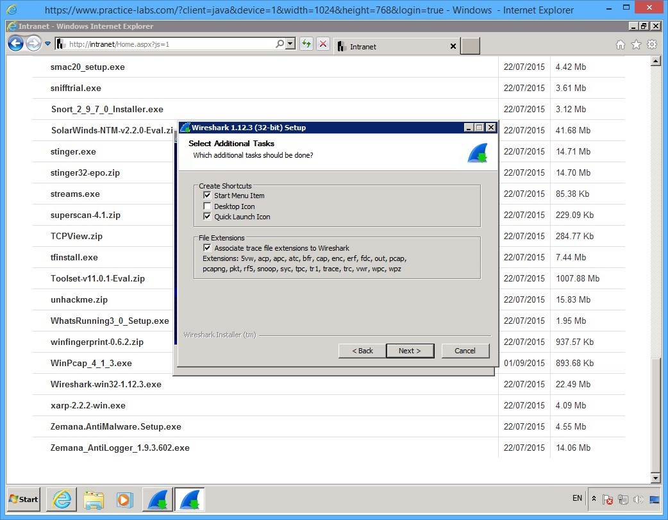The width and height of the screenshot is (668, 520).
Task: Stop loading the current page
Action: pos(322,44)
